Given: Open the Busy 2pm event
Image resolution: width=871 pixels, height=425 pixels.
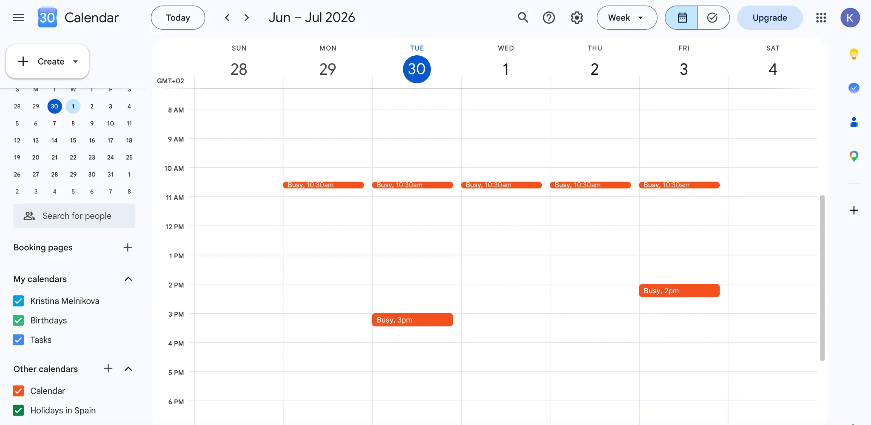Looking at the screenshot, I should pyautogui.click(x=679, y=291).
